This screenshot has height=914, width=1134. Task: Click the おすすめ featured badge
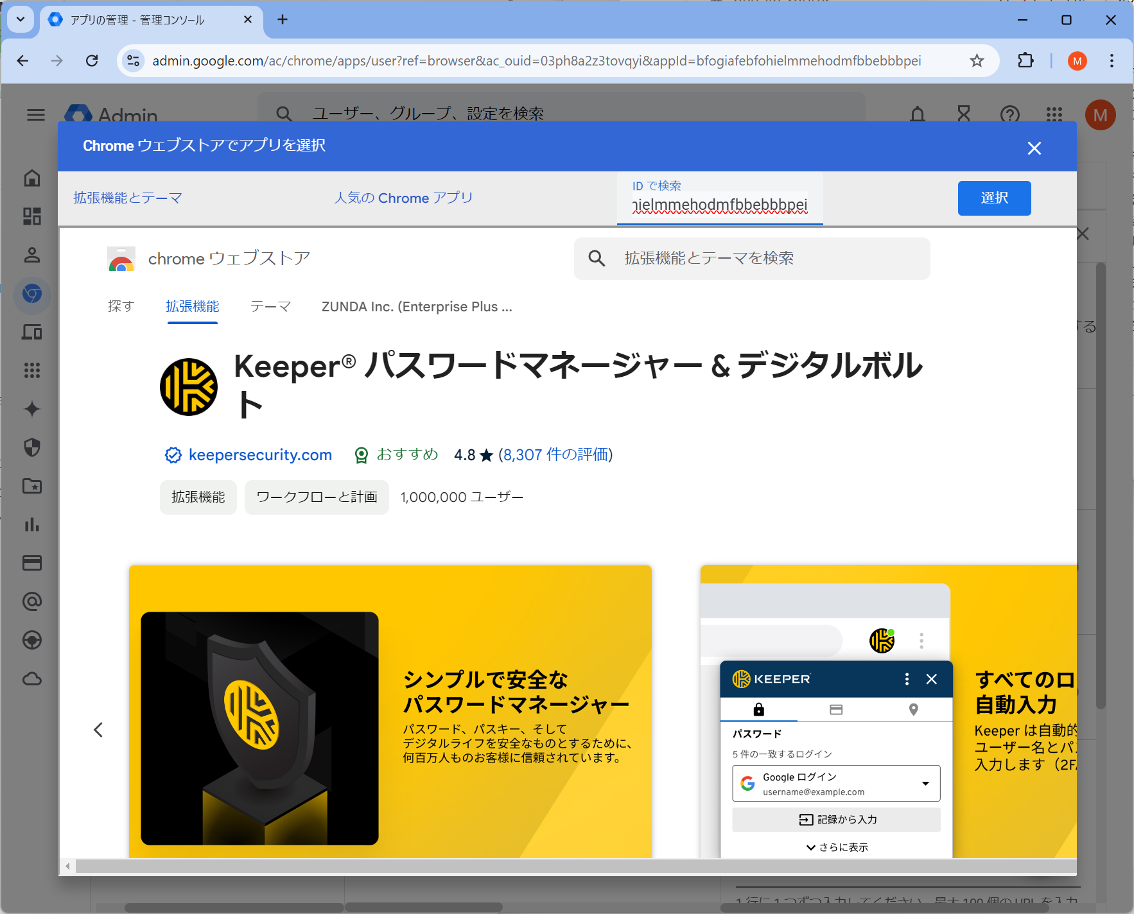(x=397, y=454)
